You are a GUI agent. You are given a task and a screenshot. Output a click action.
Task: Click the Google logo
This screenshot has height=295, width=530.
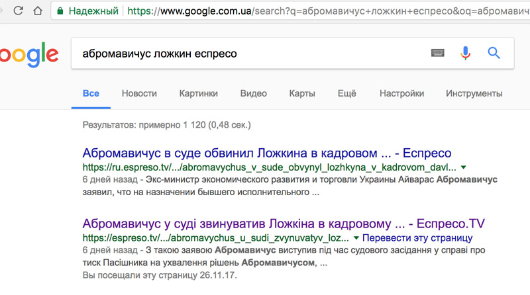point(28,54)
